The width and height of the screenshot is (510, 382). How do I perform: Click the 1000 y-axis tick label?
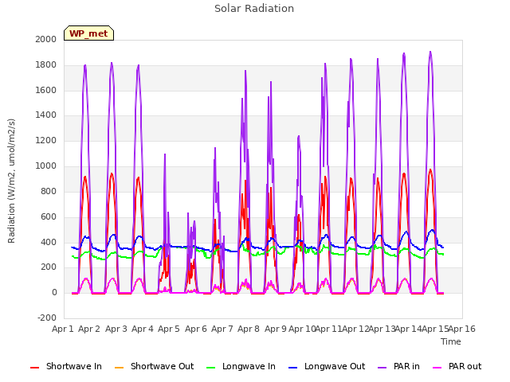coord(46,166)
